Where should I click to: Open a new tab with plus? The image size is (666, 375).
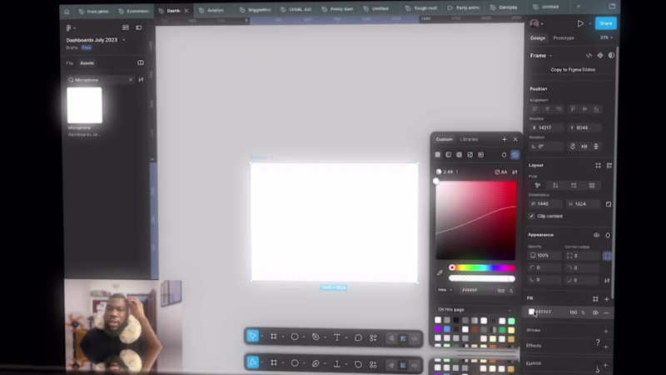point(578,7)
